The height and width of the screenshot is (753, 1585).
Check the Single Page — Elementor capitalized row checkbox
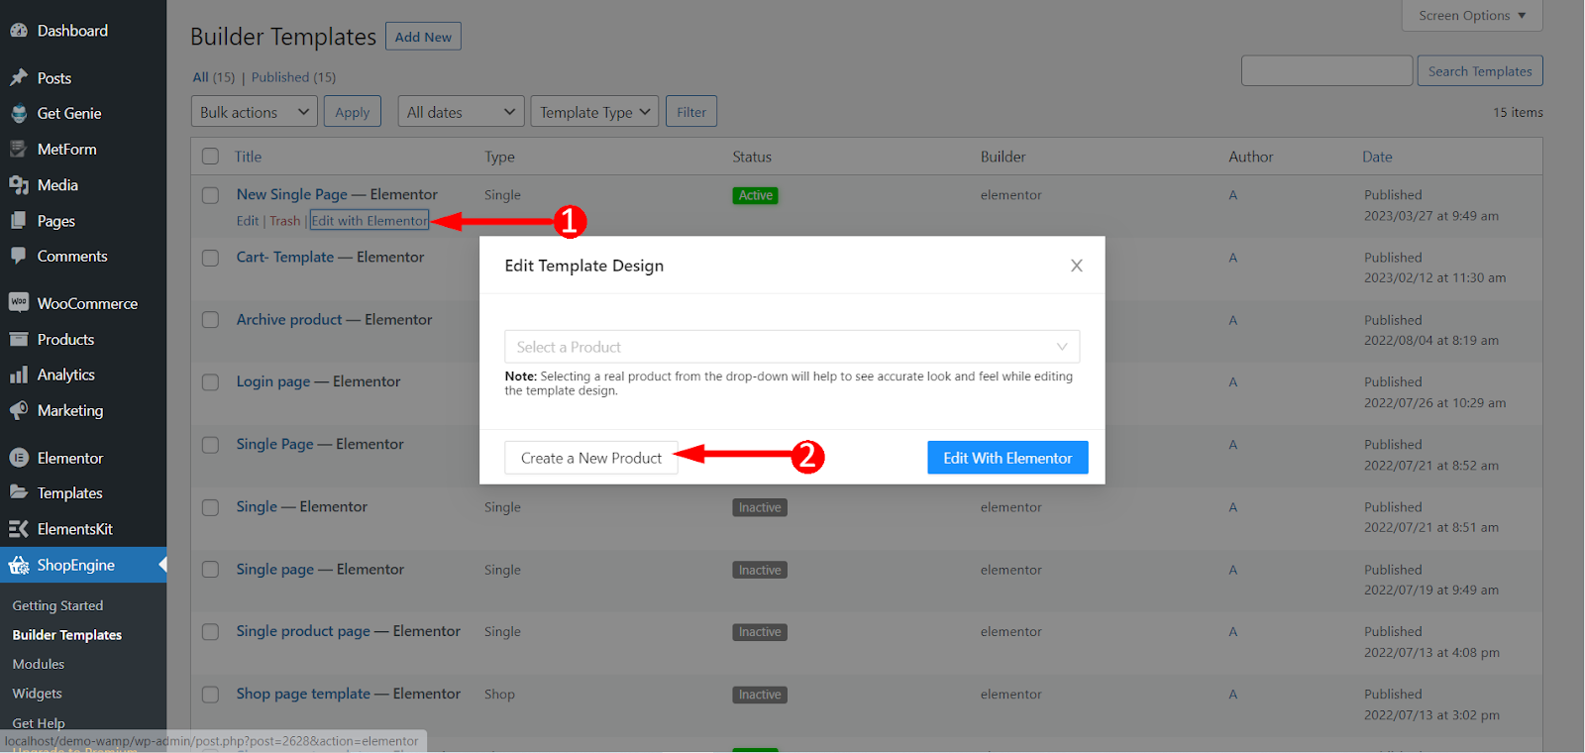point(210,445)
